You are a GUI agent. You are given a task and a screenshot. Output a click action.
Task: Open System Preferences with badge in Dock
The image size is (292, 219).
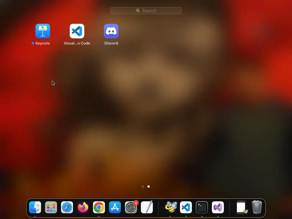click(x=131, y=207)
